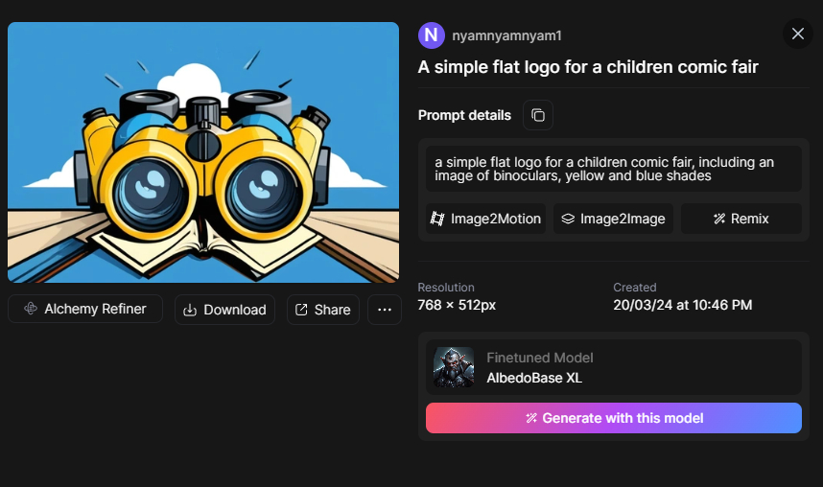Click the purple N user avatar
The width and height of the screenshot is (823, 487).
point(432,35)
